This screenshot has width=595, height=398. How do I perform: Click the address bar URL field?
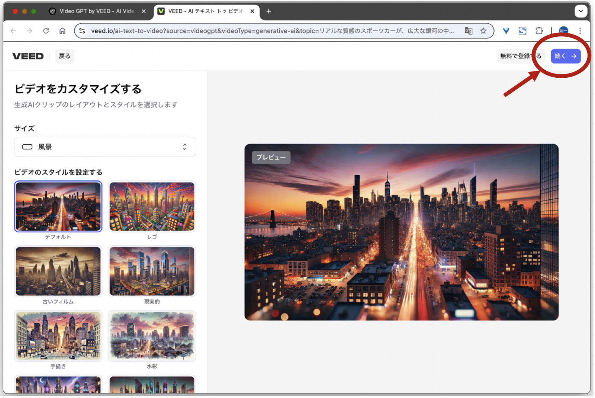[272, 31]
